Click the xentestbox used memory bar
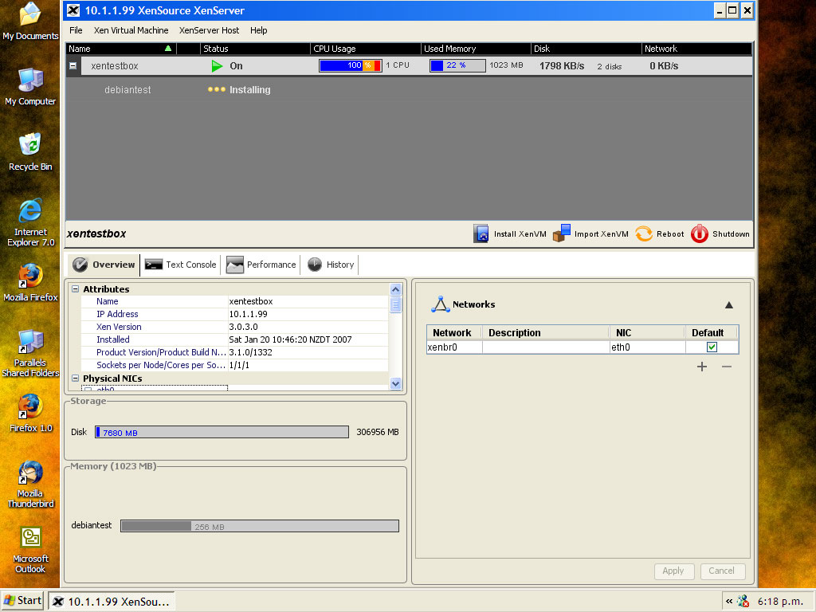The image size is (816, 612). [457, 65]
